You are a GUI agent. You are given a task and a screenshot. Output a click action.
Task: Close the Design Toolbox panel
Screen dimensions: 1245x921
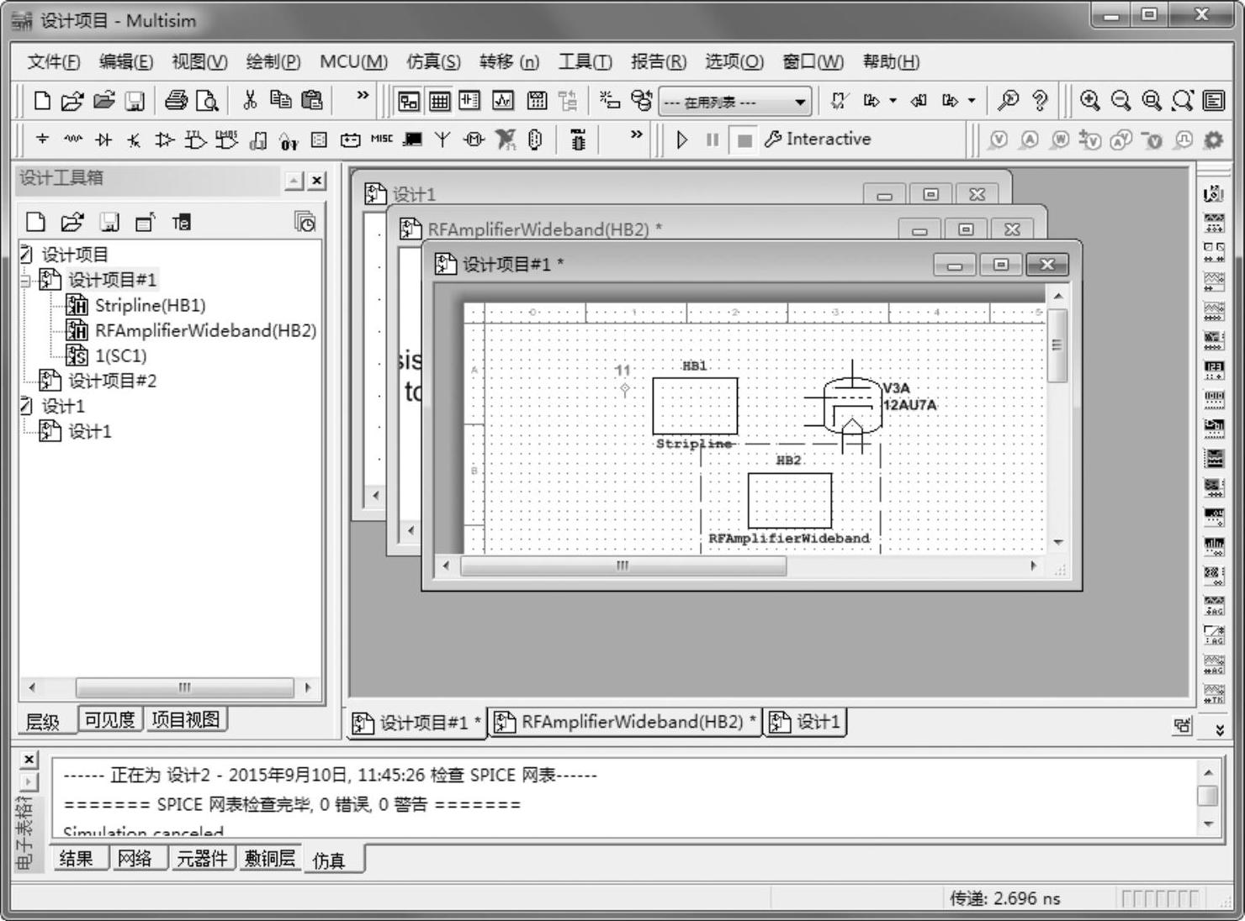click(x=316, y=180)
